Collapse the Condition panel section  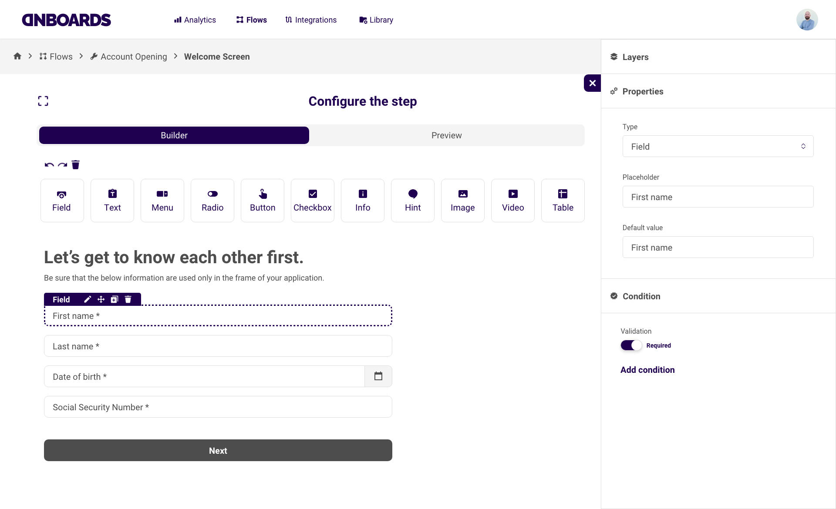point(641,296)
